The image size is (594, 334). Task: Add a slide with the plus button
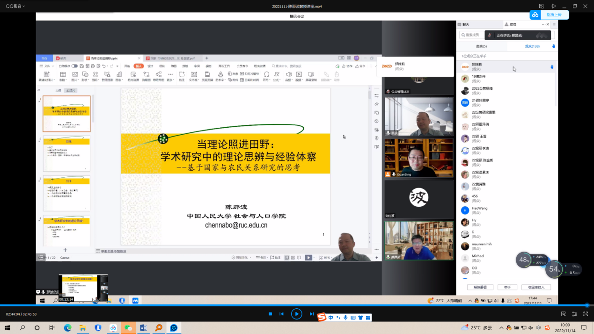(x=65, y=250)
